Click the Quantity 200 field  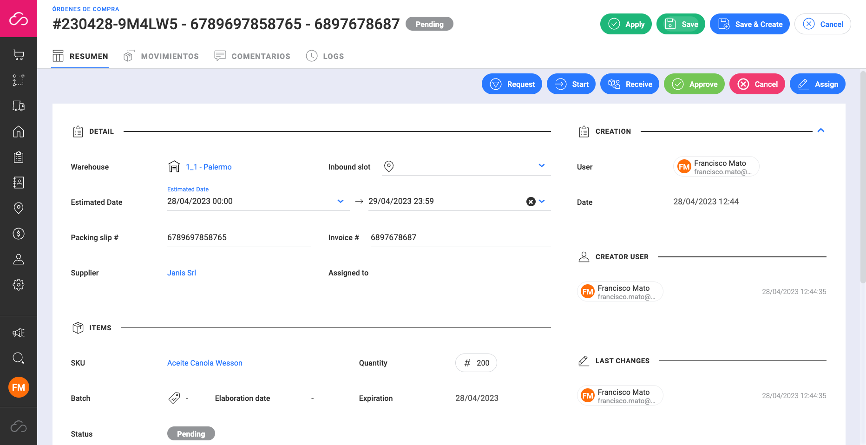476,363
